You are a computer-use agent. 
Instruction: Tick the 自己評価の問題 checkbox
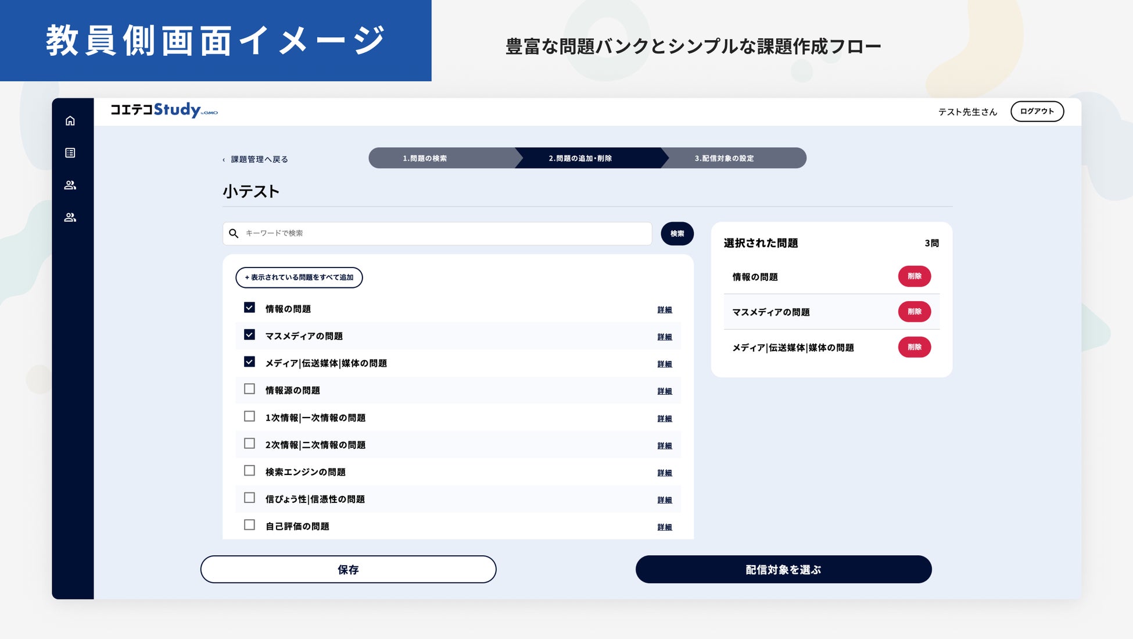(x=249, y=525)
